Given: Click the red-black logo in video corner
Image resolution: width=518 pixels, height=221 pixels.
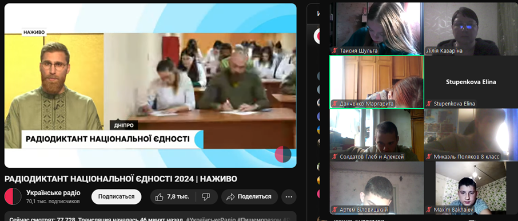Looking at the screenshot, I should (283, 154).
